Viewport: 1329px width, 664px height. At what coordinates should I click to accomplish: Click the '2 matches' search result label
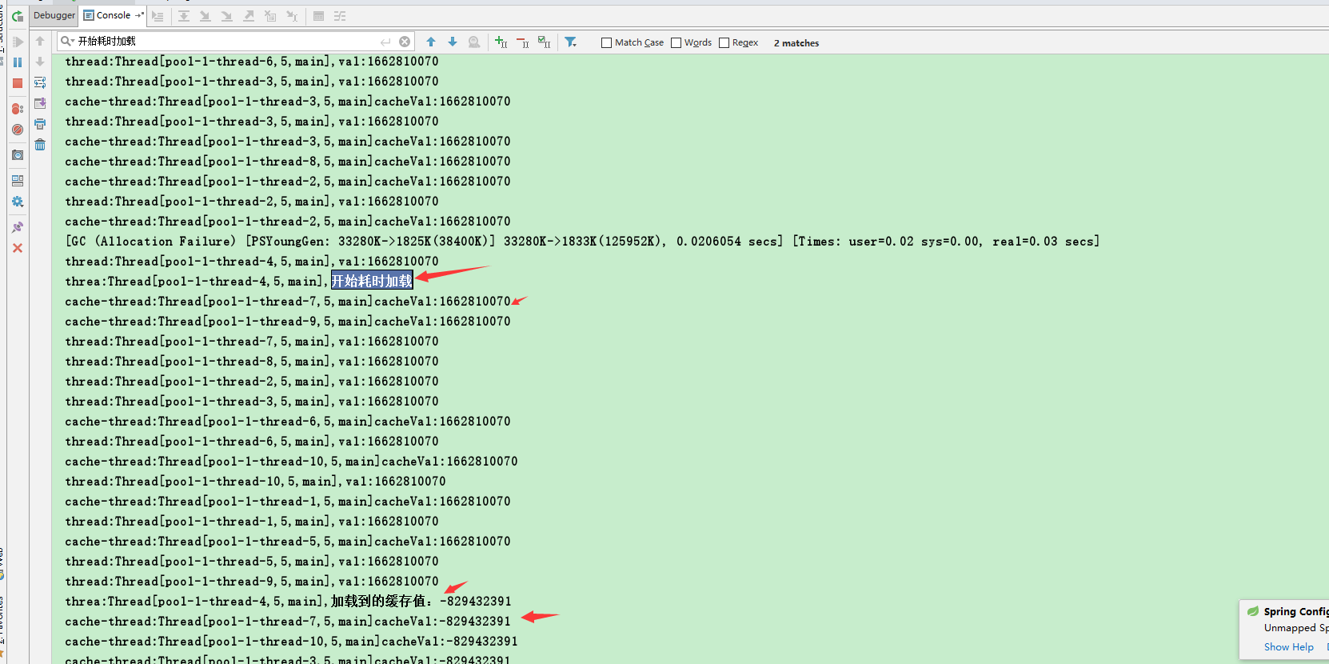pyautogui.click(x=796, y=43)
